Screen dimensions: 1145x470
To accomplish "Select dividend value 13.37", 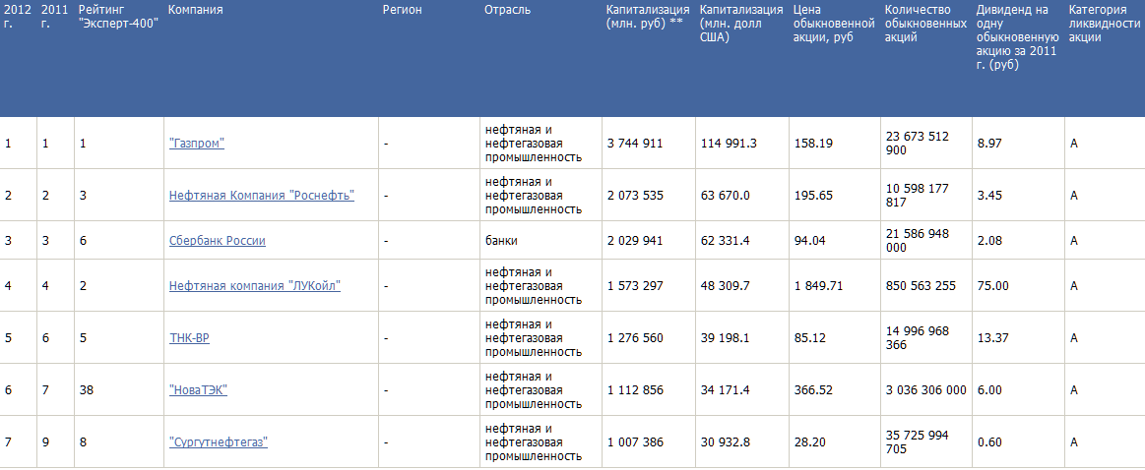I will 993,338.
